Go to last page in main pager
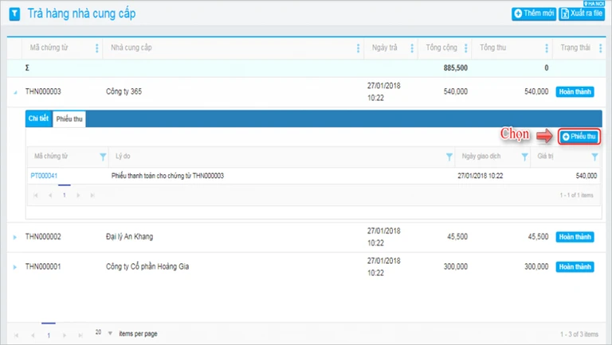612x345 pixels. pos(80,335)
